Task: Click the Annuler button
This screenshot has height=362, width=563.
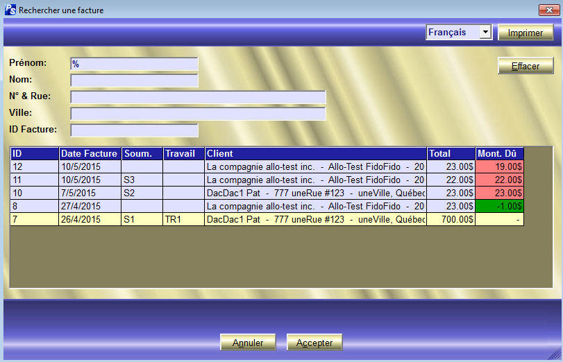Action: 248,343
